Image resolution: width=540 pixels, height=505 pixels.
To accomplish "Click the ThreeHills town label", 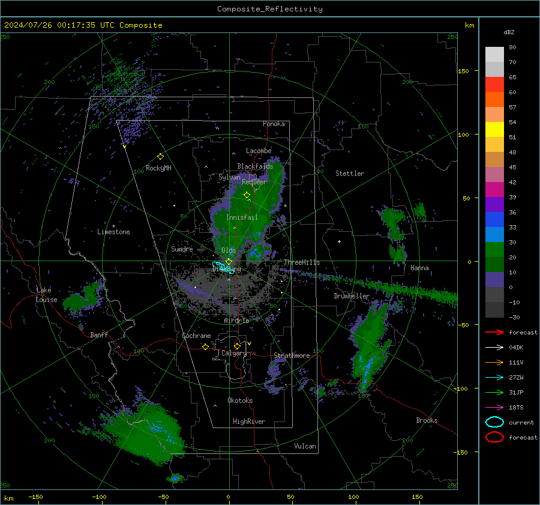I will coord(302,262).
